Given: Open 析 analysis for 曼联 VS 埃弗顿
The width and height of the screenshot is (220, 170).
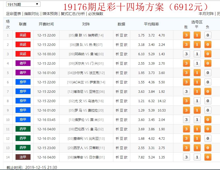Looking at the screenshot, I should coord(117,35).
